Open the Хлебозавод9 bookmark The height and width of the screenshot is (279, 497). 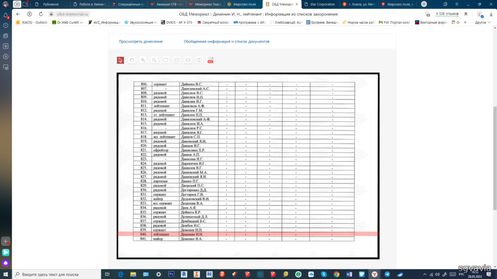coord(285,23)
